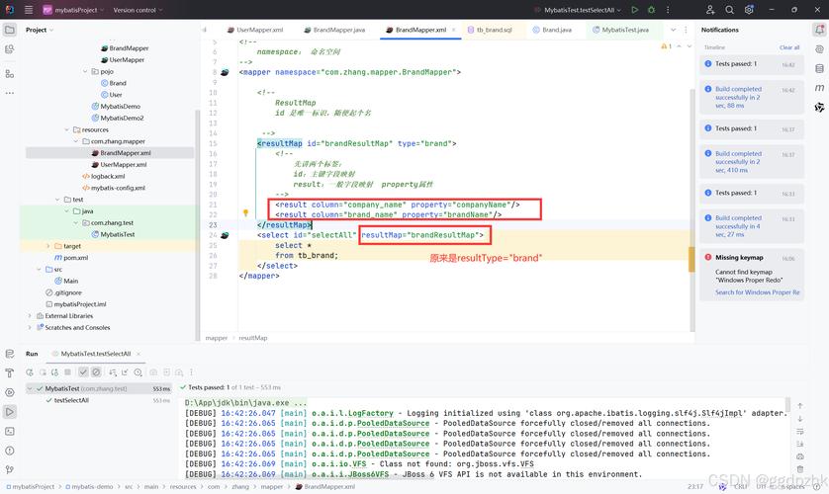This screenshot has width=829, height=494.
Task: Run MybatisTest.testSelectAll with the green play icon
Action: (x=635, y=10)
